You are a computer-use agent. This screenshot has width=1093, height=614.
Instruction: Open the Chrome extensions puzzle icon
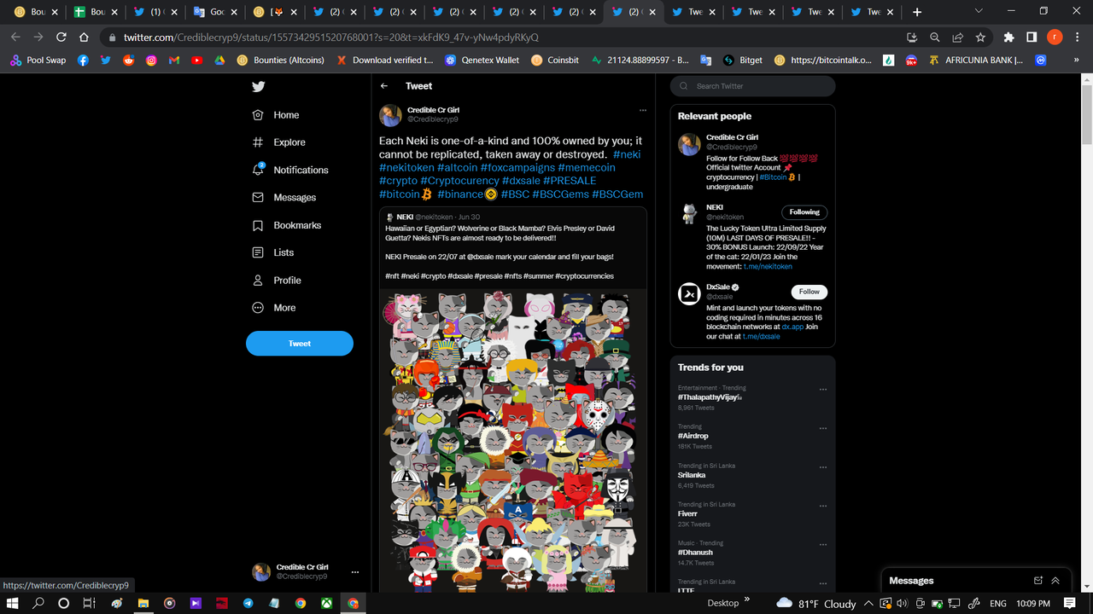pyautogui.click(x=1008, y=38)
